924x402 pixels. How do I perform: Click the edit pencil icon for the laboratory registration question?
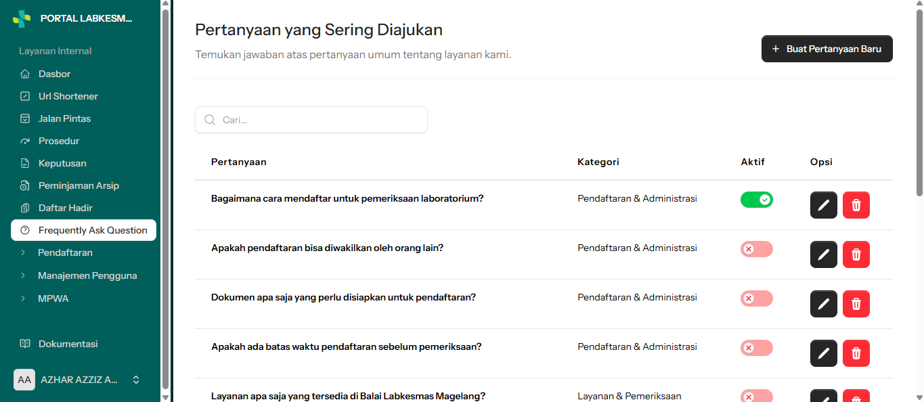tap(823, 205)
